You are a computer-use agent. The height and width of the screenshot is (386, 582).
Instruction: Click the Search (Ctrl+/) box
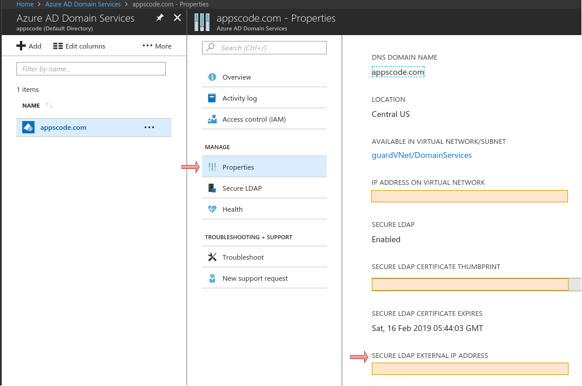point(264,48)
